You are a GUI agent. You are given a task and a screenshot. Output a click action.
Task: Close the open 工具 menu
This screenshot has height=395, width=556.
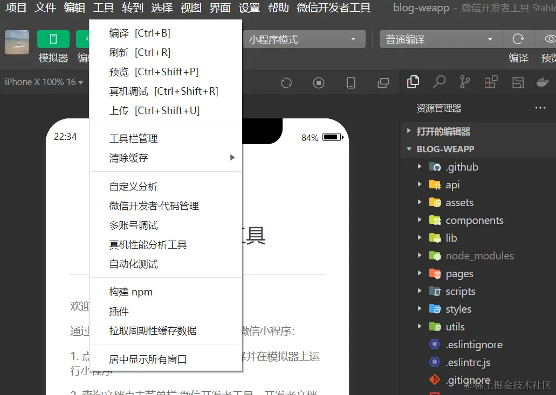point(104,8)
